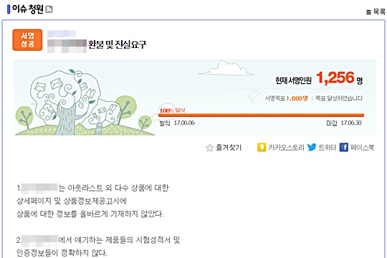Open the RSS feed icon beside 이슈 청원
Viewport: 387px width, 258px height.
click(x=49, y=9)
